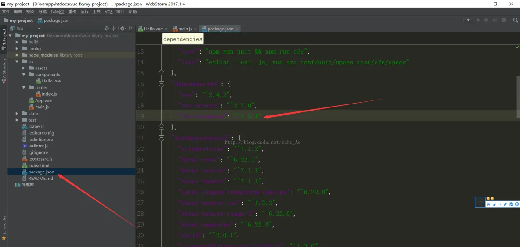This screenshot has height=247, width=520.
Task: Fold the dependencies block at line 16
Action: 162,84
